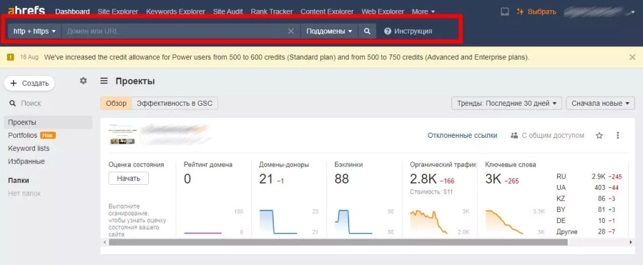Open Keywords Explorer
The width and height of the screenshot is (643, 265).
point(176,11)
